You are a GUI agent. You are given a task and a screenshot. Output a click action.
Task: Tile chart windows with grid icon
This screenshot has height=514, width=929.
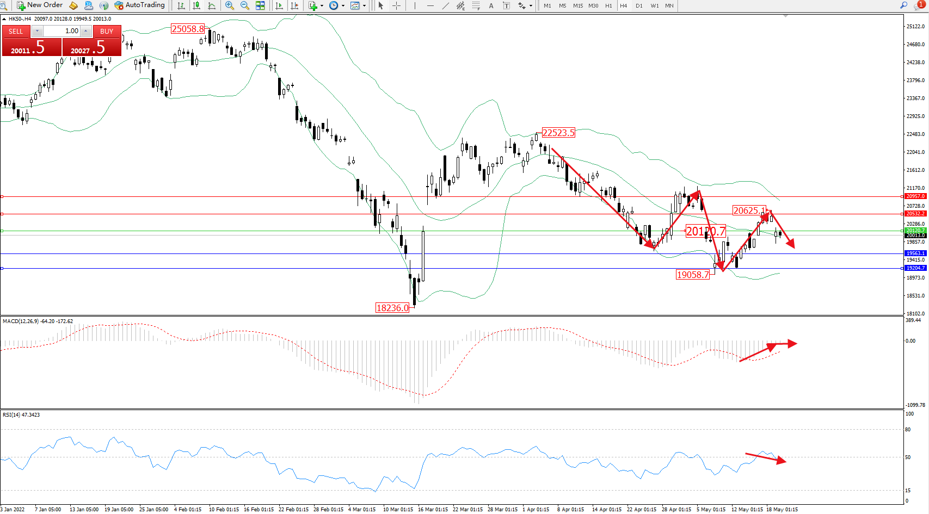click(260, 5)
